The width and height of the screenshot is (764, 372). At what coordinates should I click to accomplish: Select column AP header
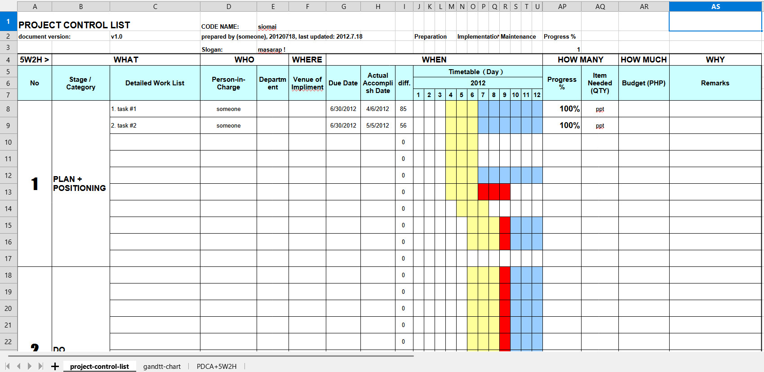pyautogui.click(x=562, y=6)
